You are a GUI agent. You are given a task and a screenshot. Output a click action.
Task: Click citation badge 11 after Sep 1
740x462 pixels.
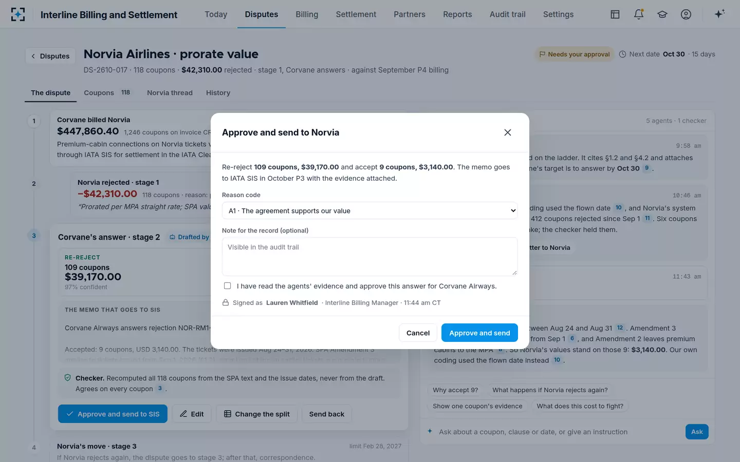tap(647, 218)
